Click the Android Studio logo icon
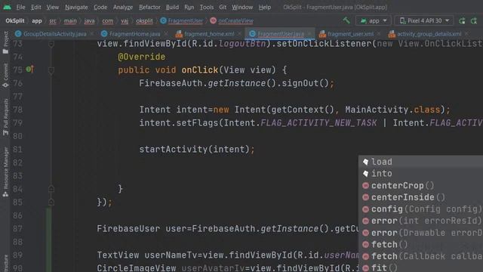483x272 pixels. 7,7
